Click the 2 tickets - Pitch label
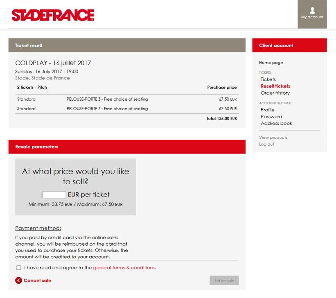Screen dimensions: 336x298 point(32,87)
